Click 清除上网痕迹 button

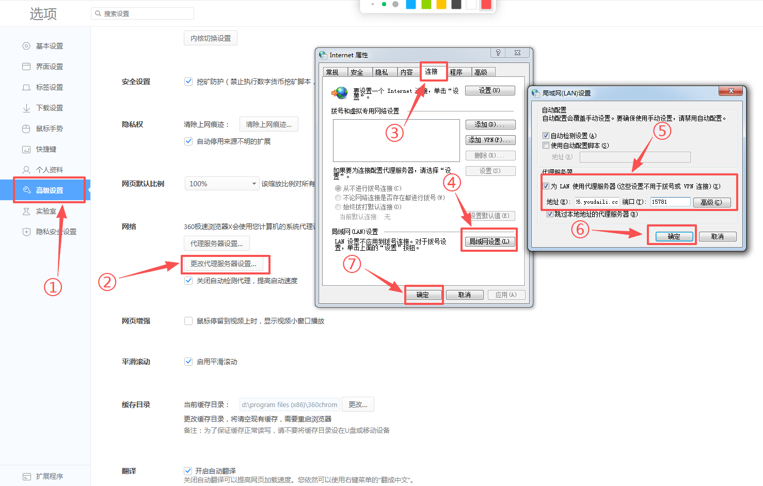268,124
